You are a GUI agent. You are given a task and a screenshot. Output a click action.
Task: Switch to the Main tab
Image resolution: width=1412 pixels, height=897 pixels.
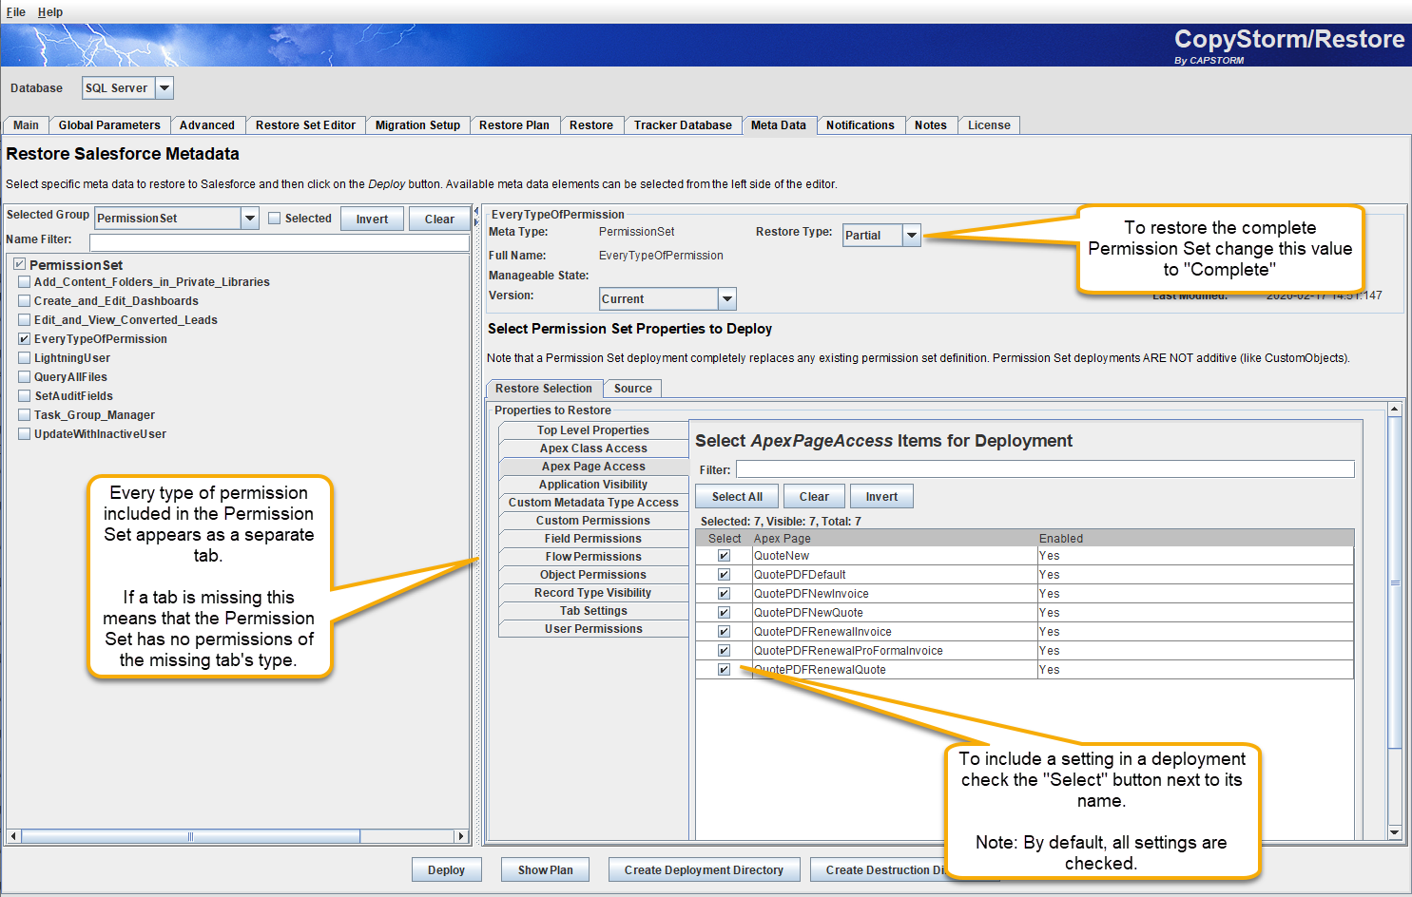coord(26,125)
